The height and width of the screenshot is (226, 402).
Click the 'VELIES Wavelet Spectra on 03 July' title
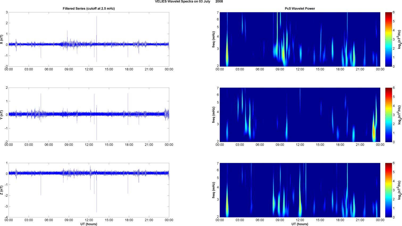click(x=183, y=2)
